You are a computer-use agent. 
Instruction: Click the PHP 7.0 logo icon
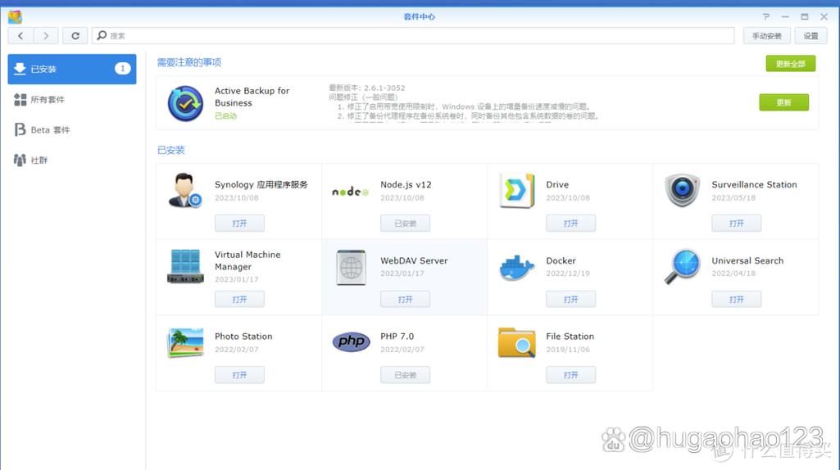pos(351,341)
